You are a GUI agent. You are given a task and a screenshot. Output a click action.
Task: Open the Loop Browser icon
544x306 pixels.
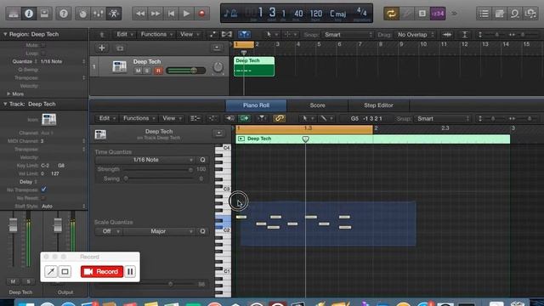click(515, 14)
